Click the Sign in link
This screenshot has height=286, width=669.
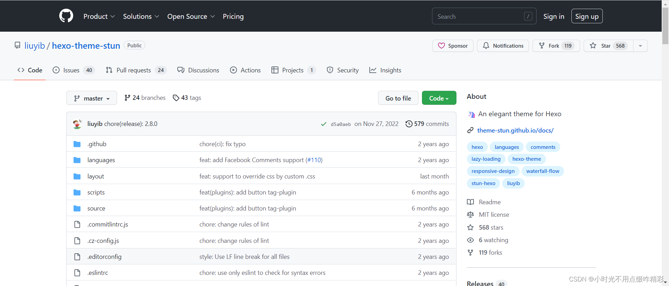click(x=554, y=16)
